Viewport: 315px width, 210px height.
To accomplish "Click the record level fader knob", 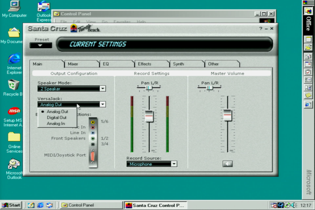I will tap(149, 116).
